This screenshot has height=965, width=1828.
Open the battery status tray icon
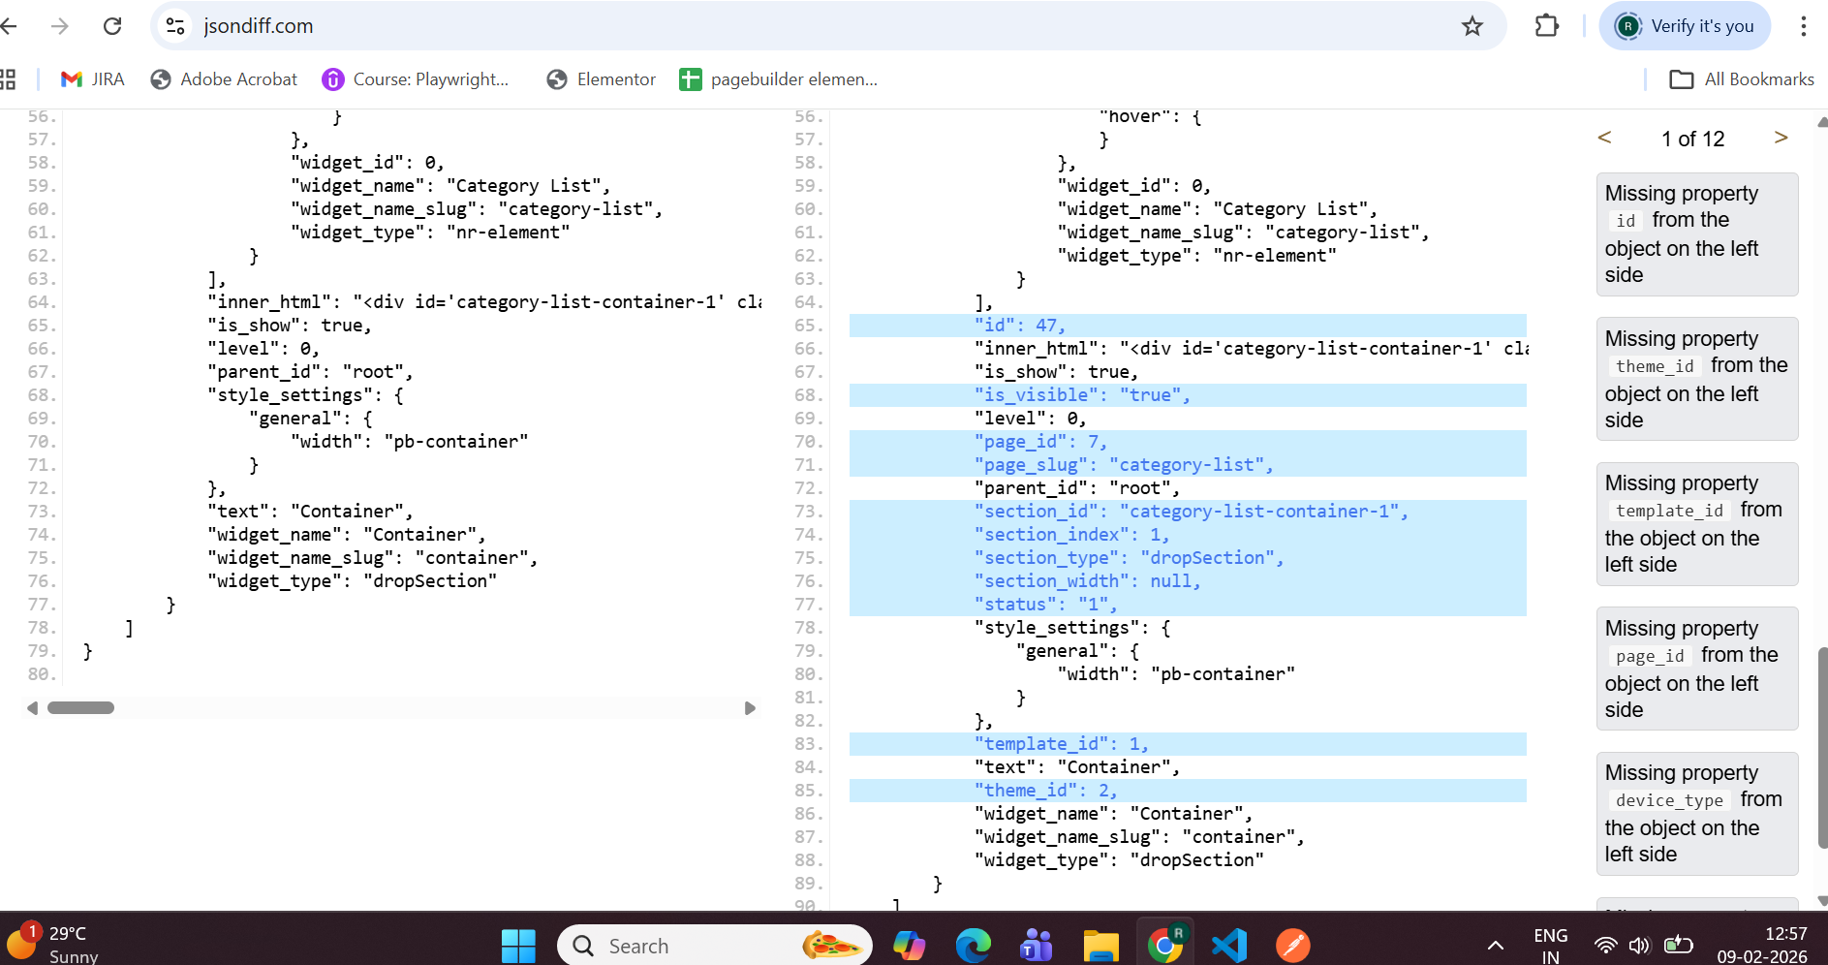(x=1678, y=945)
